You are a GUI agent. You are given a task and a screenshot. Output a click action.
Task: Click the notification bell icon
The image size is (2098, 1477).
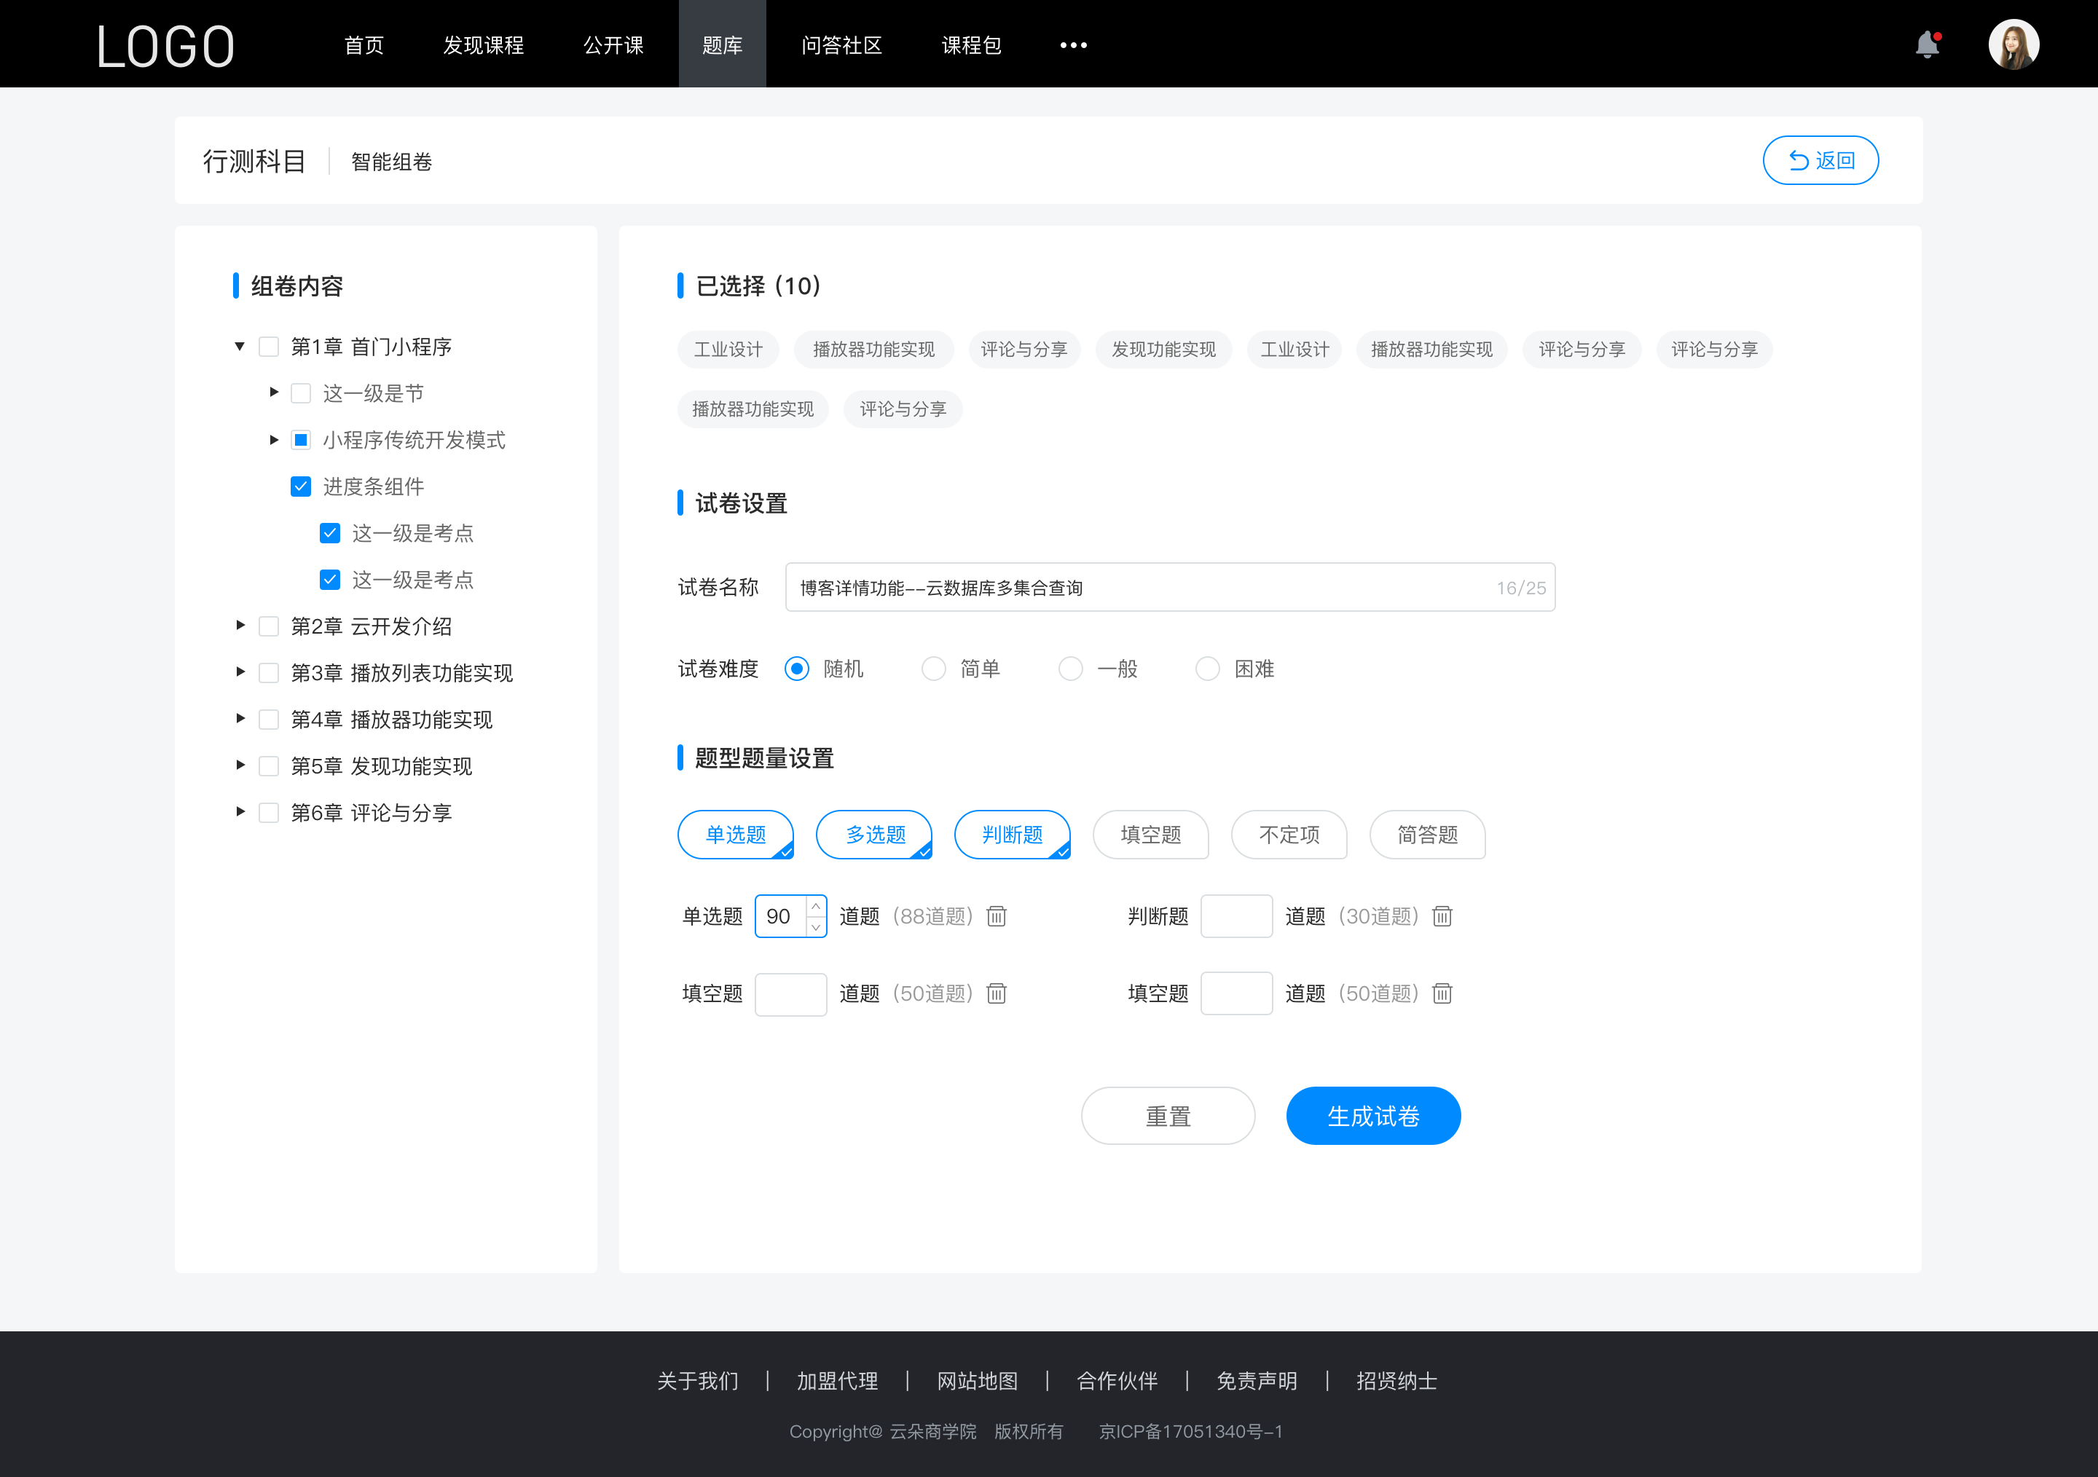pos(1932,43)
